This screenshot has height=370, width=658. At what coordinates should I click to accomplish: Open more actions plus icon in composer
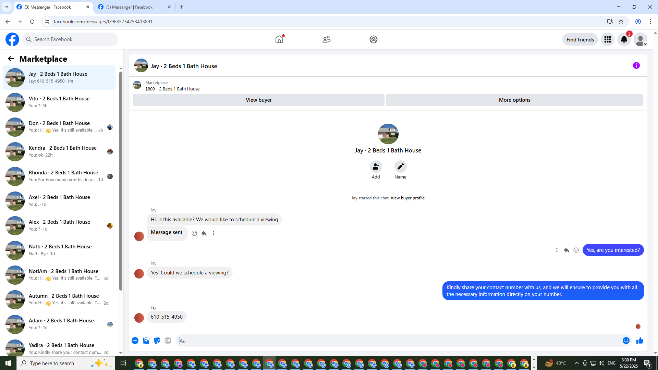[x=135, y=341]
